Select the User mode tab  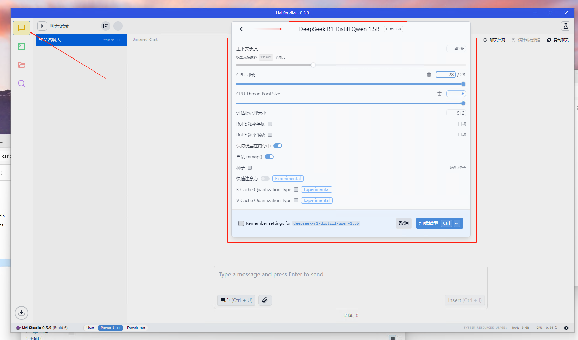(90, 328)
